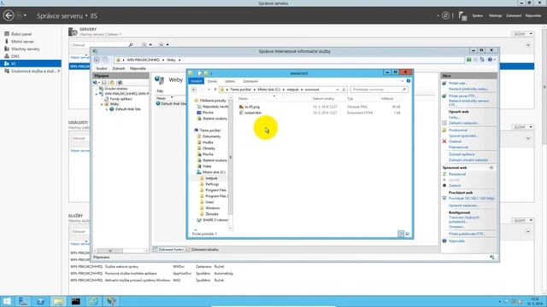Open the Zobrazit menu in IIS Manager
This screenshot has height=307, width=547.
[x=119, y=68]
